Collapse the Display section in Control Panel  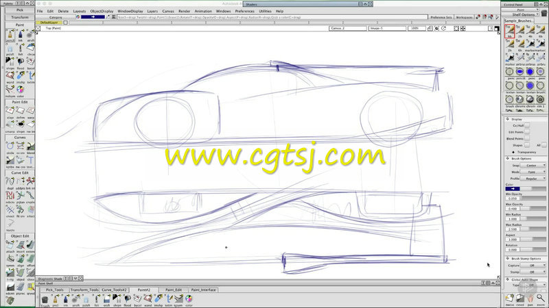coord(508,119)
